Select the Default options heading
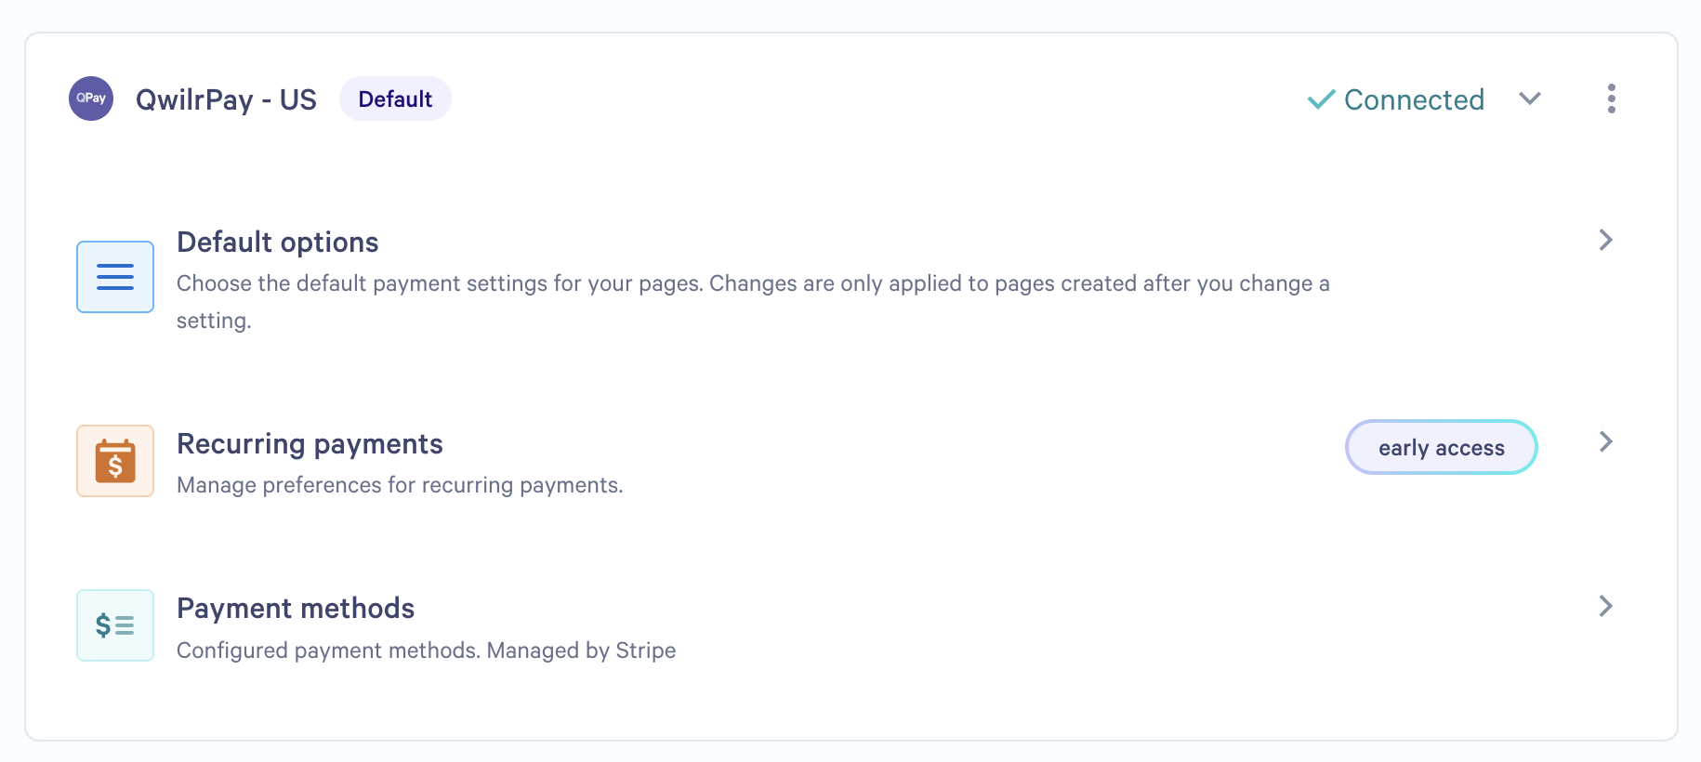The image size is (1701, 762). [x=278, y=242]
